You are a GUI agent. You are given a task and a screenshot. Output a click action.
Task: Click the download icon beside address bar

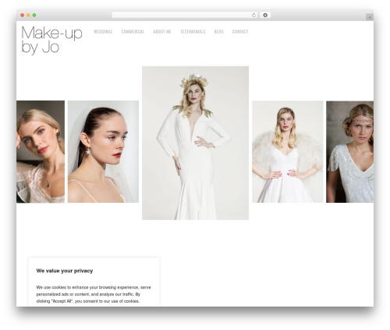click(265, 16)
